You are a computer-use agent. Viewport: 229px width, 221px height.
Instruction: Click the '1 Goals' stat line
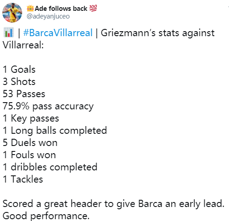19,70
